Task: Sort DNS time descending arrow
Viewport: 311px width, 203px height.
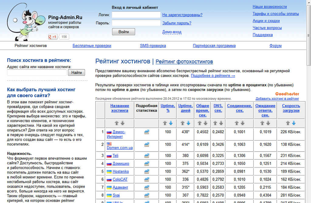Action: coord(221,123)
